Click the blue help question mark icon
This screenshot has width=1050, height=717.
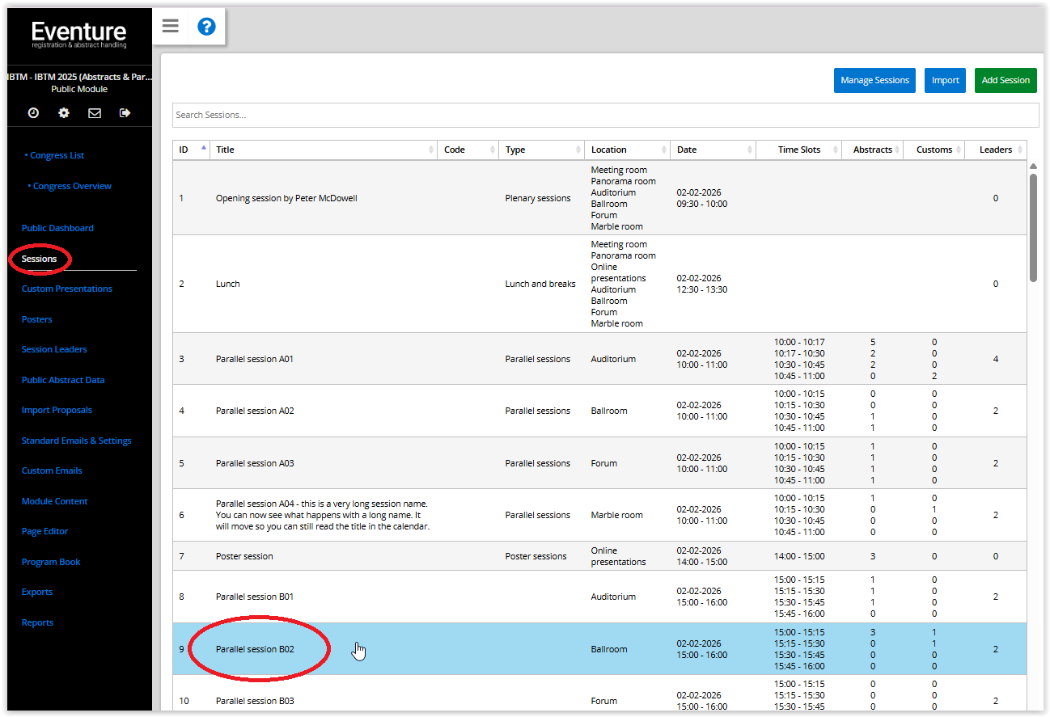pyautogui.click(x=206, y=27)
